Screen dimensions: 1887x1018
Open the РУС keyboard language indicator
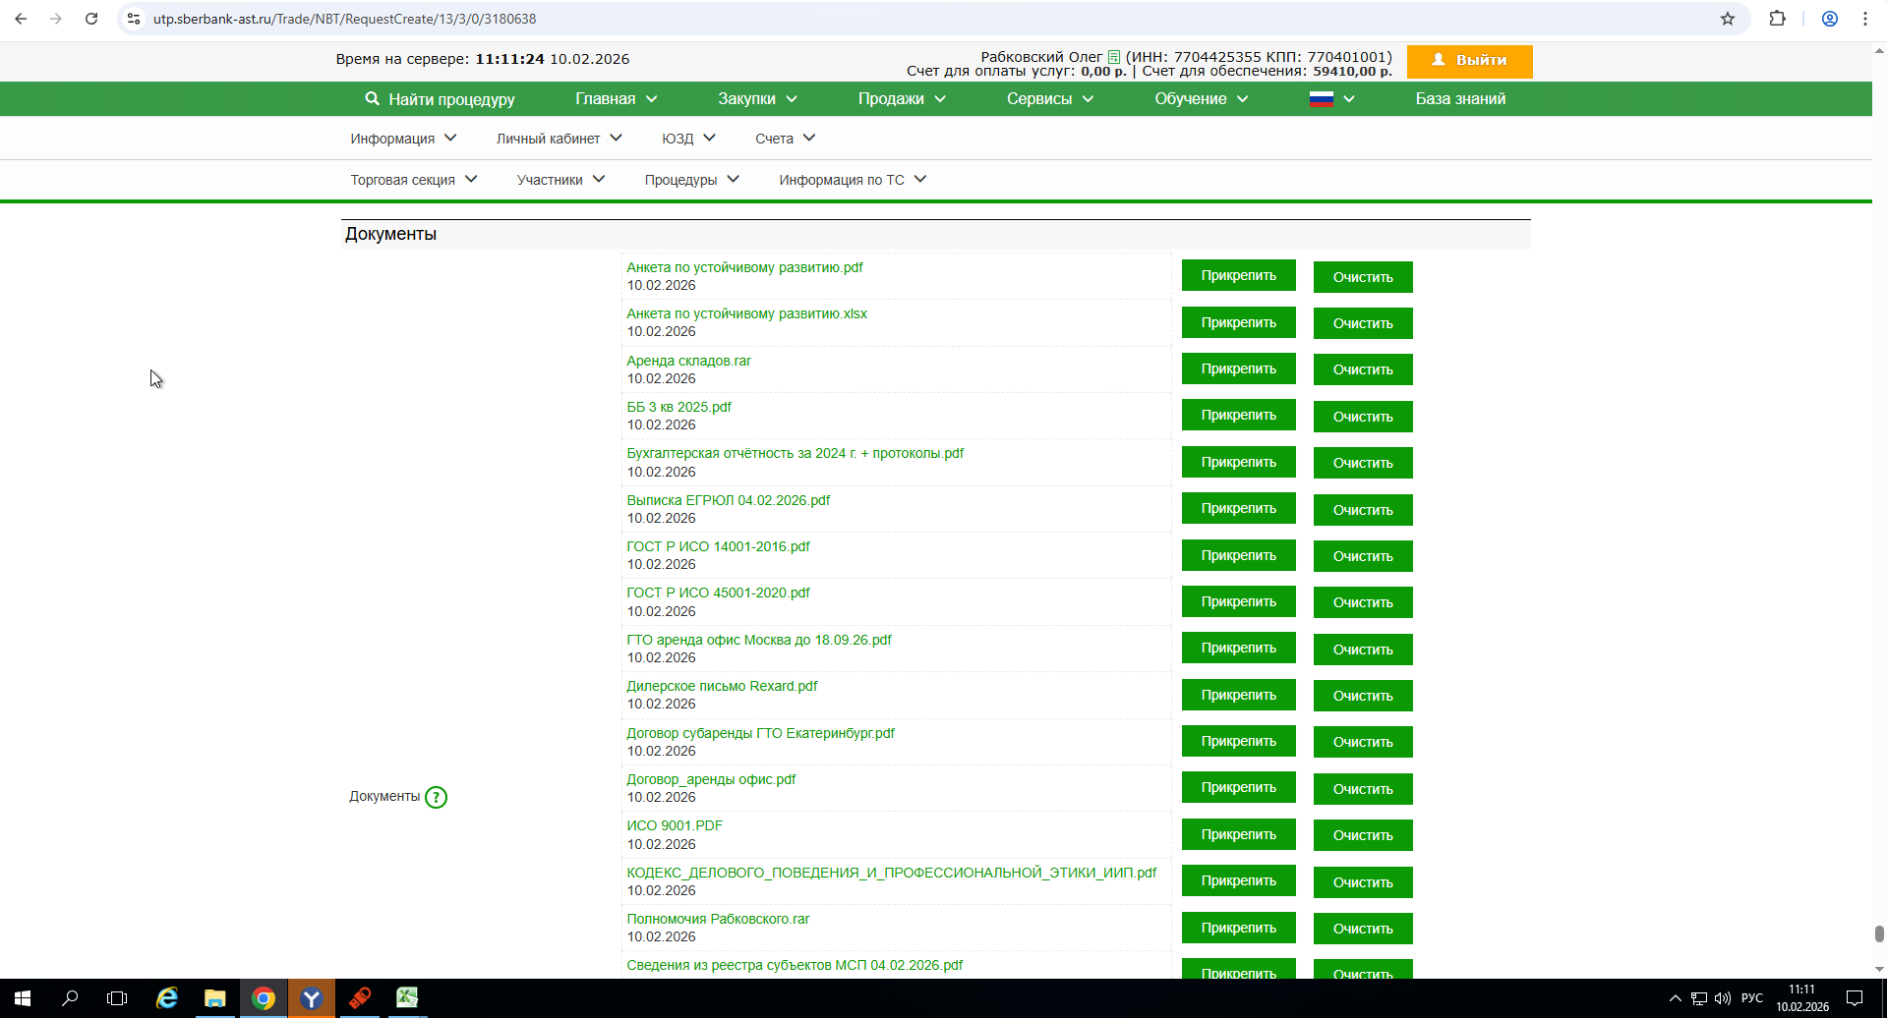[1752, 998]
